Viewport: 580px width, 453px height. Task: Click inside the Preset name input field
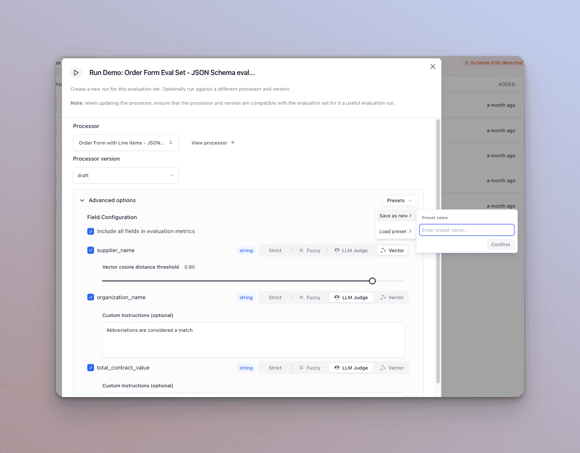point(467,230)
